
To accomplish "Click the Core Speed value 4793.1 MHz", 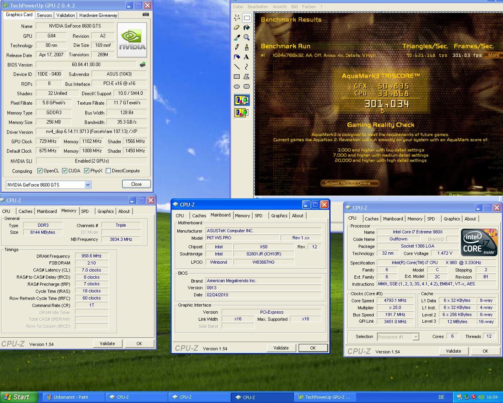I will click(395, 300).
